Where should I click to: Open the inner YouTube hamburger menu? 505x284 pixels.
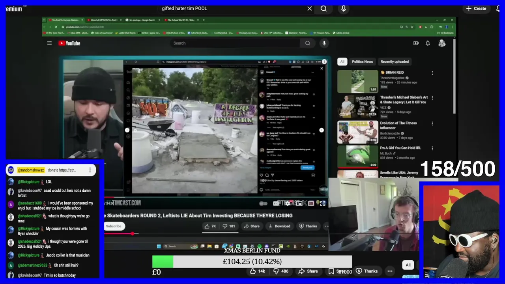click(x=49, y=43)
